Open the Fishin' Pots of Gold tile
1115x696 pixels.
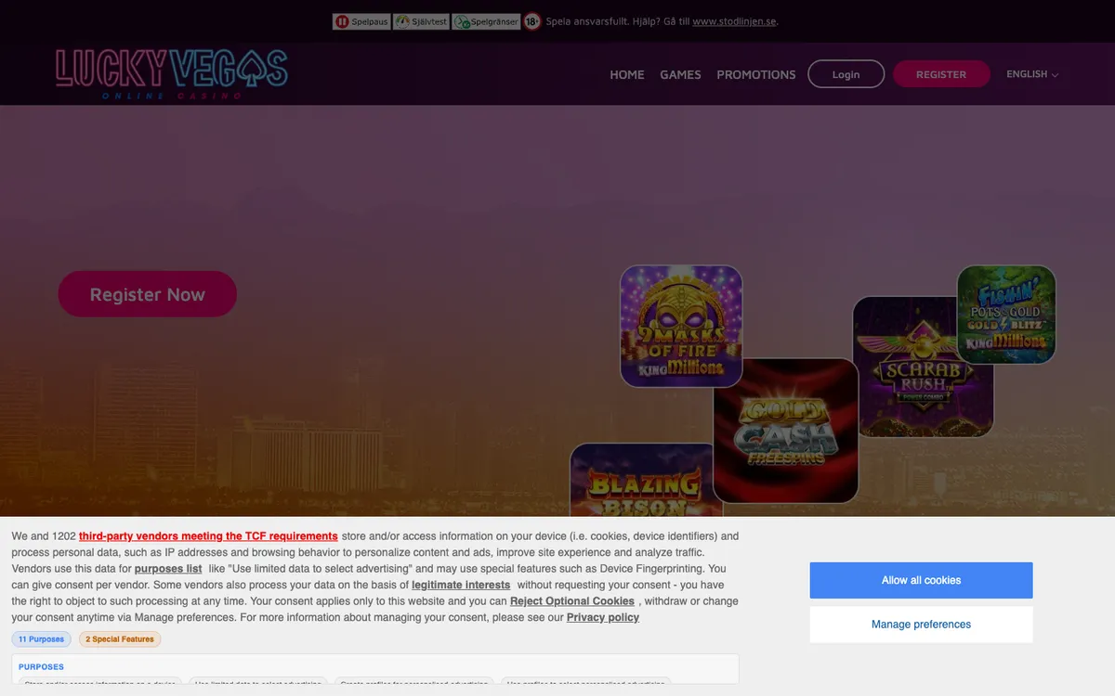pos(1006,314)
